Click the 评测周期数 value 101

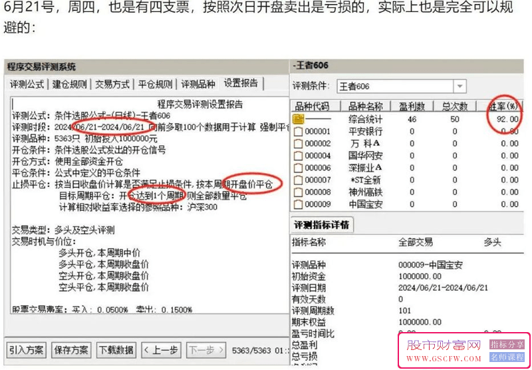404,310
